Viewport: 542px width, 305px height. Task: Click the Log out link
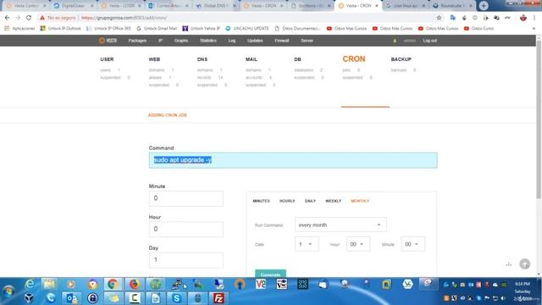point(430,41)
